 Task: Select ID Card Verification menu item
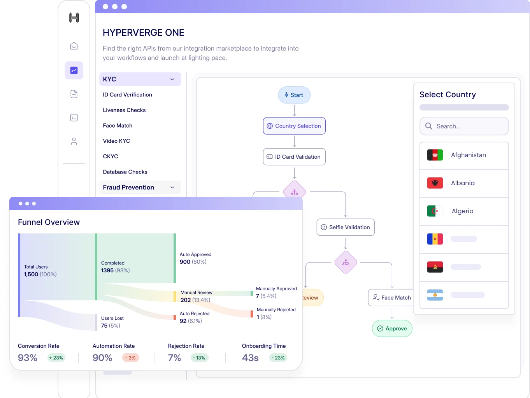tap(127, 95)
